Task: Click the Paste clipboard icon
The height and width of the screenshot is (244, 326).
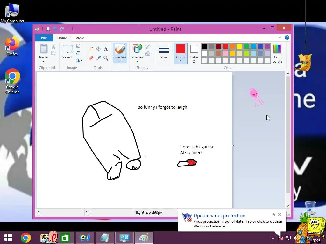Action: (x=43, y=49)
